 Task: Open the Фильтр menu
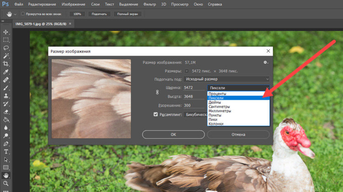click(150, 4)
